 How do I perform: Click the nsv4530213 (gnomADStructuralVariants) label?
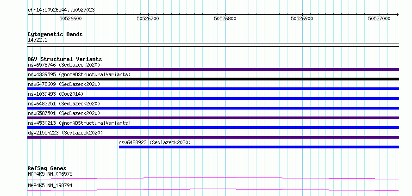79,123
